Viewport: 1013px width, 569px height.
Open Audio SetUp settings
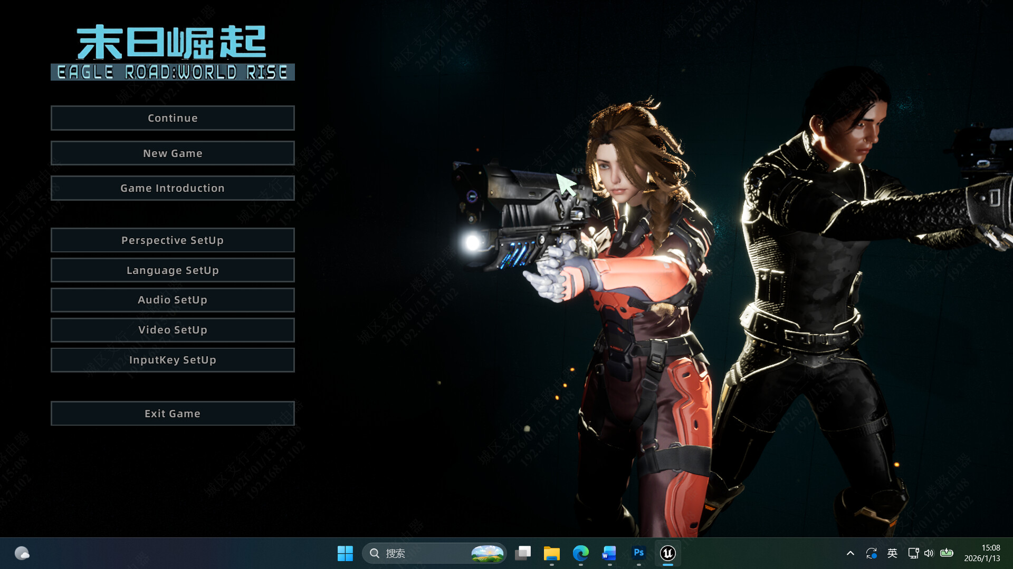pos(173,300)
